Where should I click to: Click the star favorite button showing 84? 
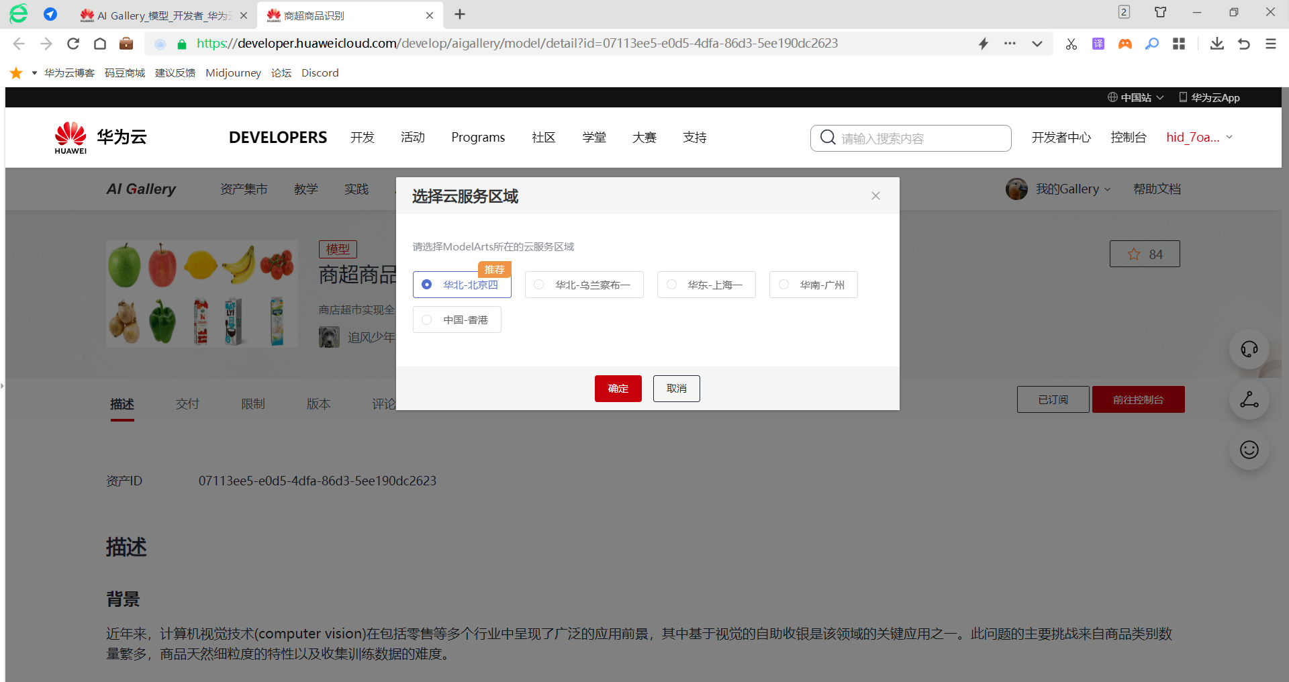1145,254
